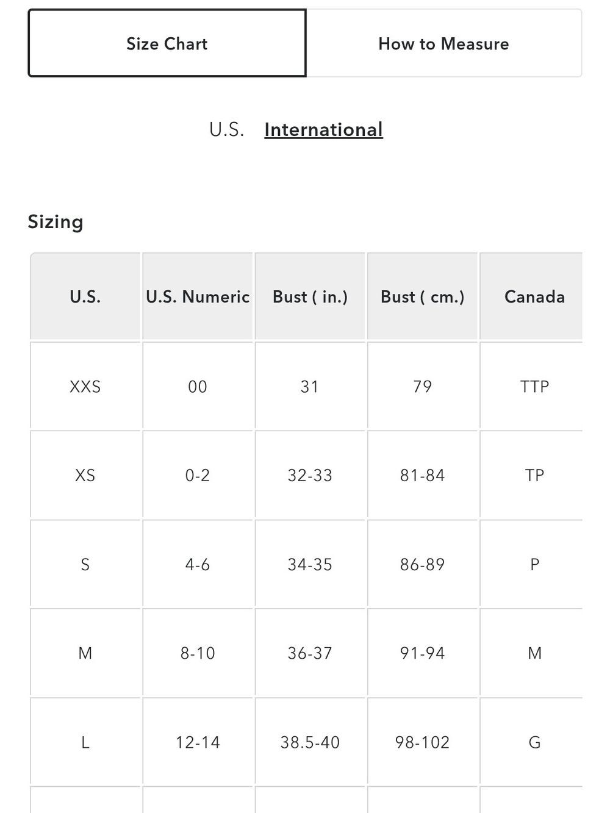Select the International sizing link
Viewport: 610px width, 813px height.
[323, 129]
